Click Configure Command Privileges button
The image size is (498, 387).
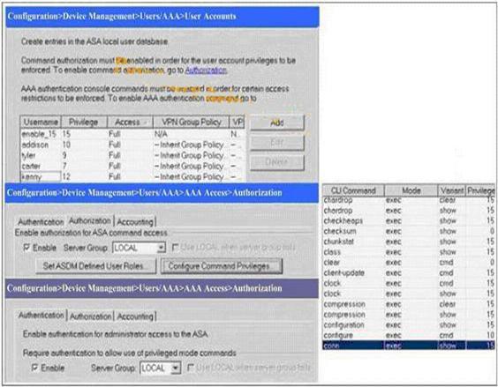pos(222,266)
